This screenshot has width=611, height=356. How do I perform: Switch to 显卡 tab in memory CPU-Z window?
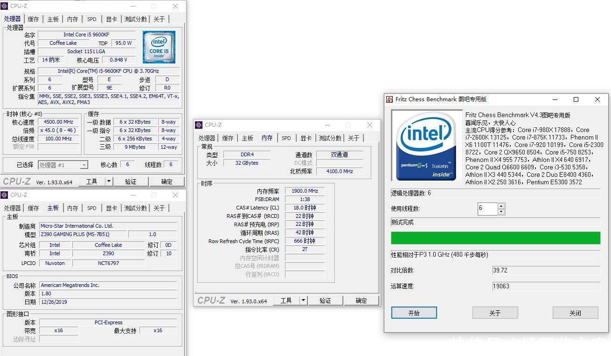(x=306, y=138)
